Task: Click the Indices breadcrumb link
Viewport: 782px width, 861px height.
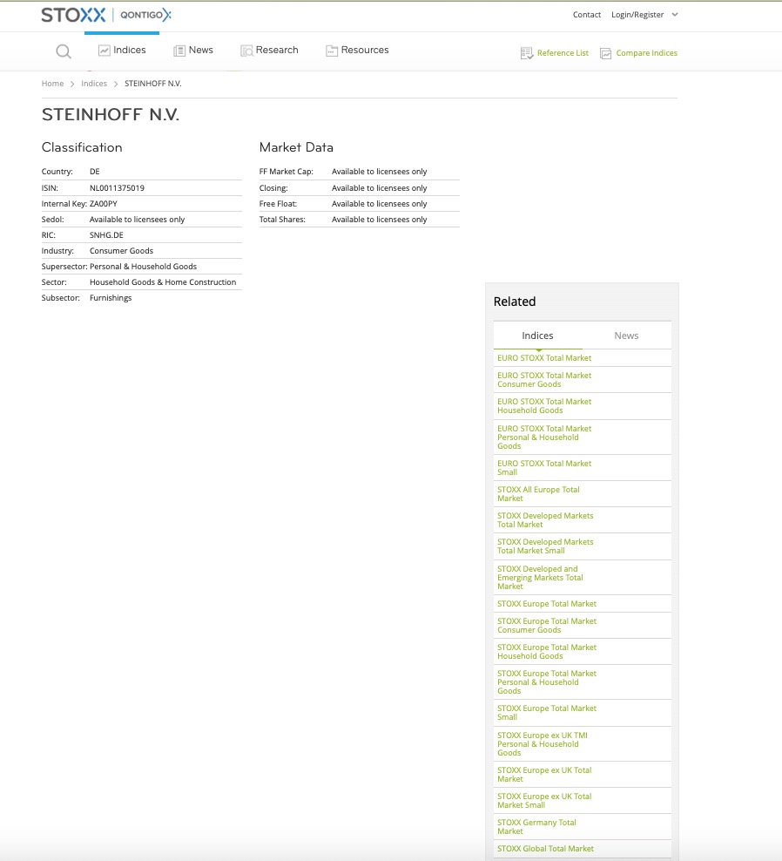Action: [94, 83]
